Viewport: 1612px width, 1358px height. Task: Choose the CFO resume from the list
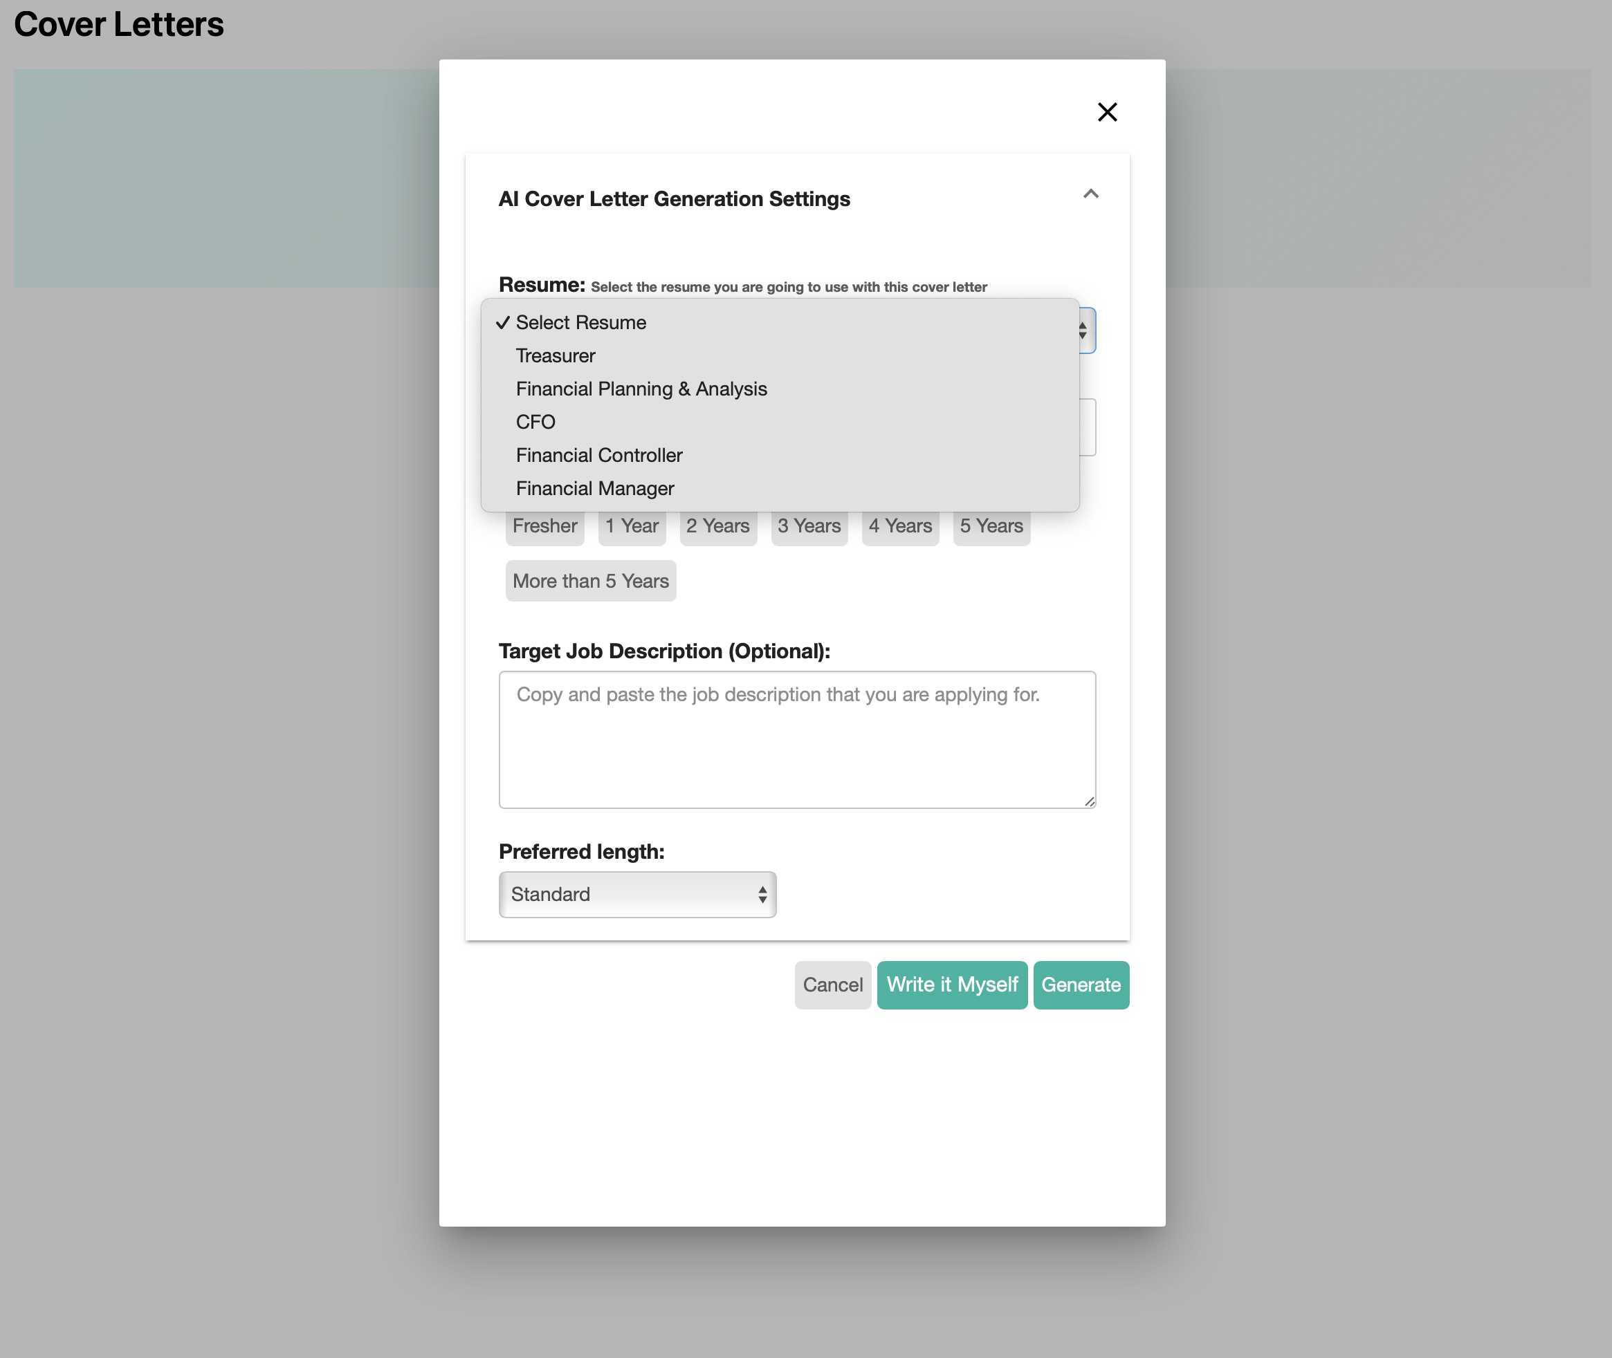535,421
